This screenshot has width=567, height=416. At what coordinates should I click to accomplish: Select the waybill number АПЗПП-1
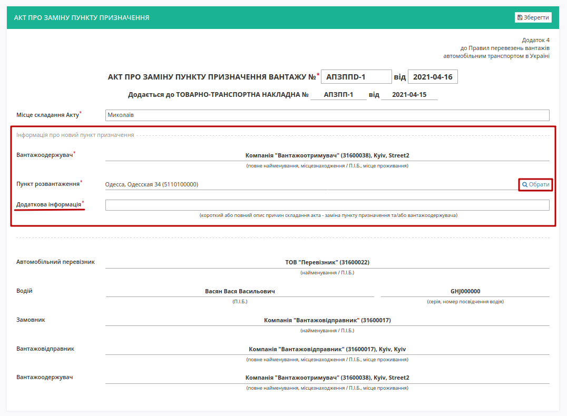pyautogui.click(x=338, y=95)
